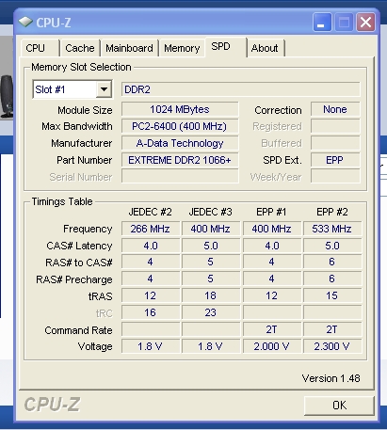Click the DDR2 memory type field
The height and width of the screenshot is (430, 387).
coord(241,89)
